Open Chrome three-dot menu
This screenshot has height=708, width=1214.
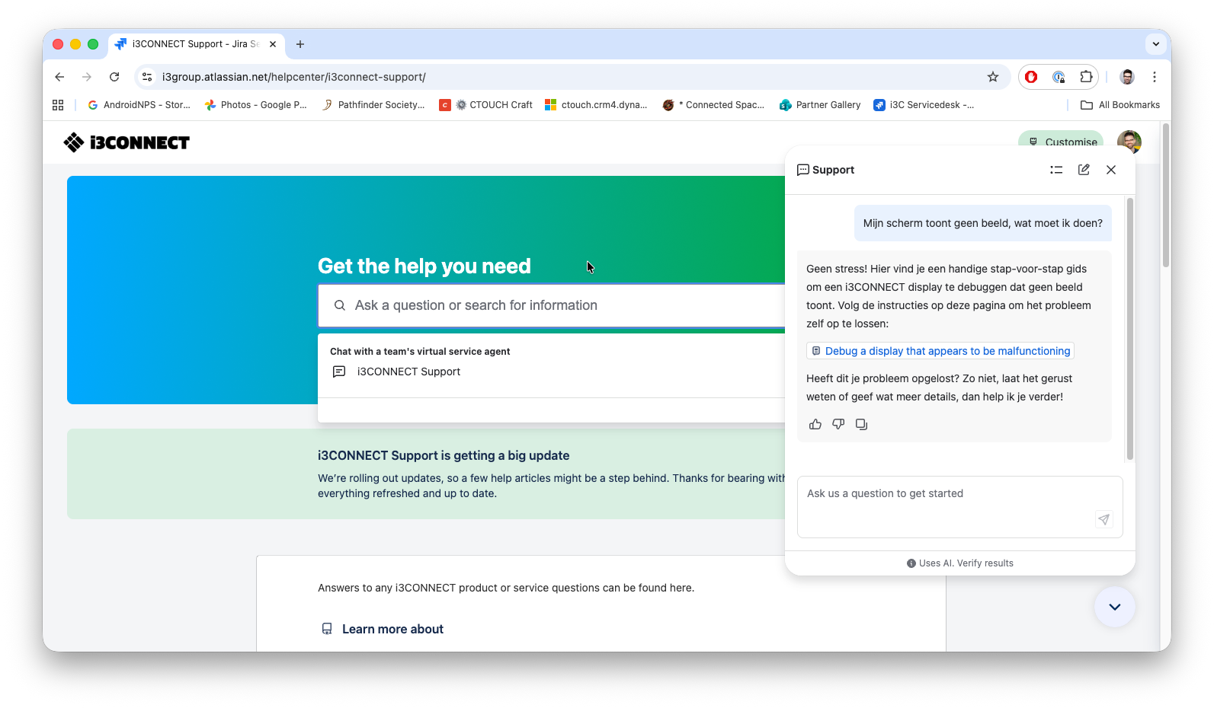coord(1155,77)
